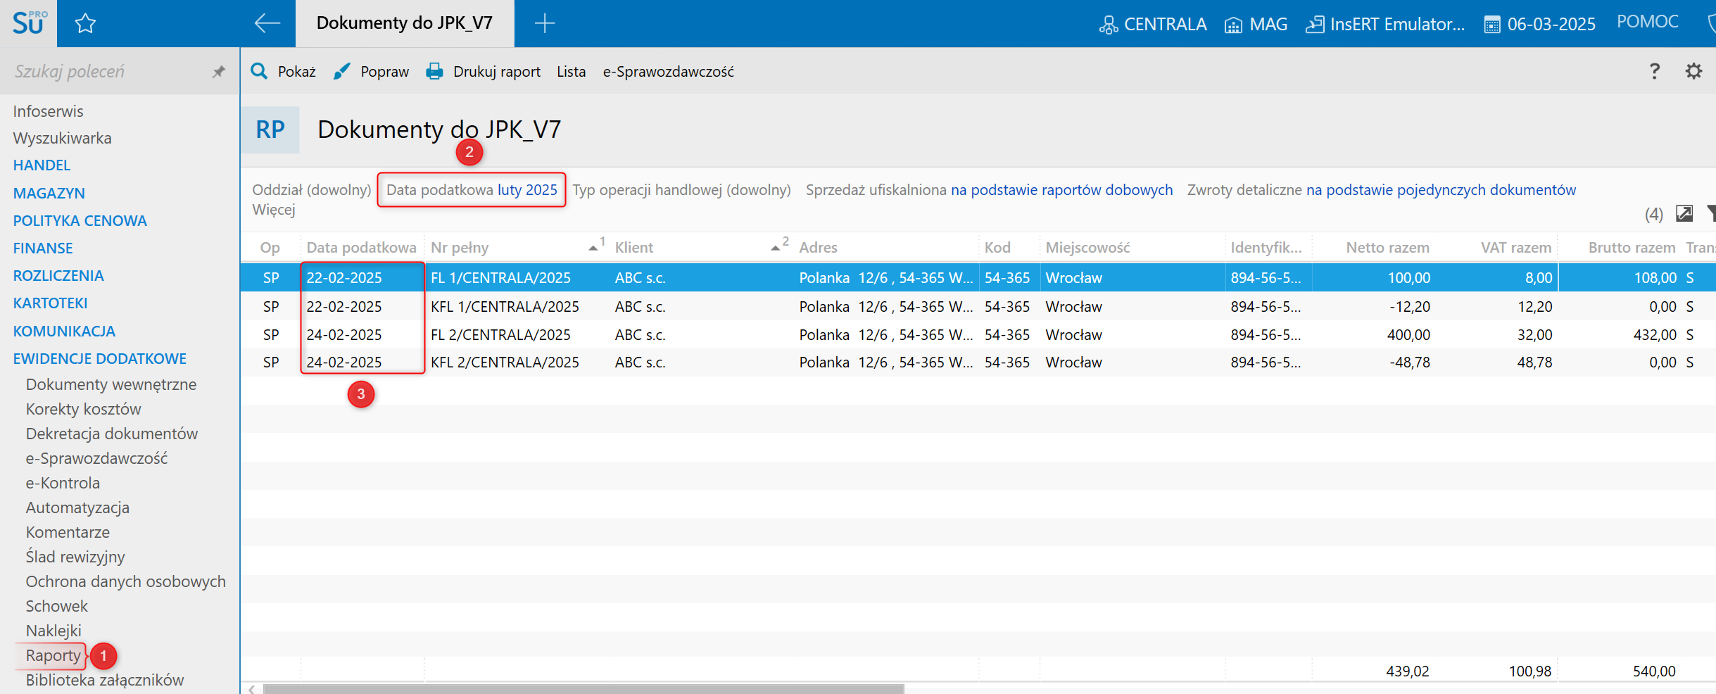Open Infoserwis in the sidebar
The height and width of the screenshot is (694, 1716).
click(48, 111)
